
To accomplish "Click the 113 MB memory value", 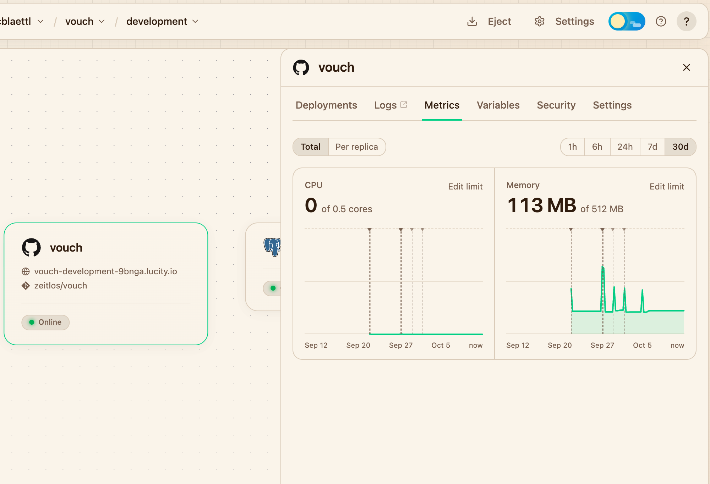I will coord(542,205).
